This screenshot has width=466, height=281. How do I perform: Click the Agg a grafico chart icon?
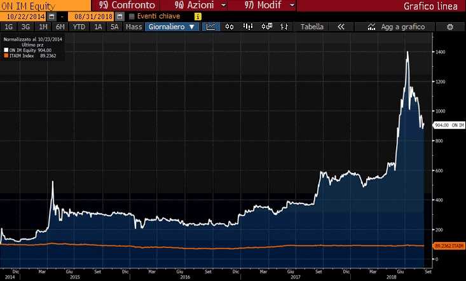(x=371, y=27)
